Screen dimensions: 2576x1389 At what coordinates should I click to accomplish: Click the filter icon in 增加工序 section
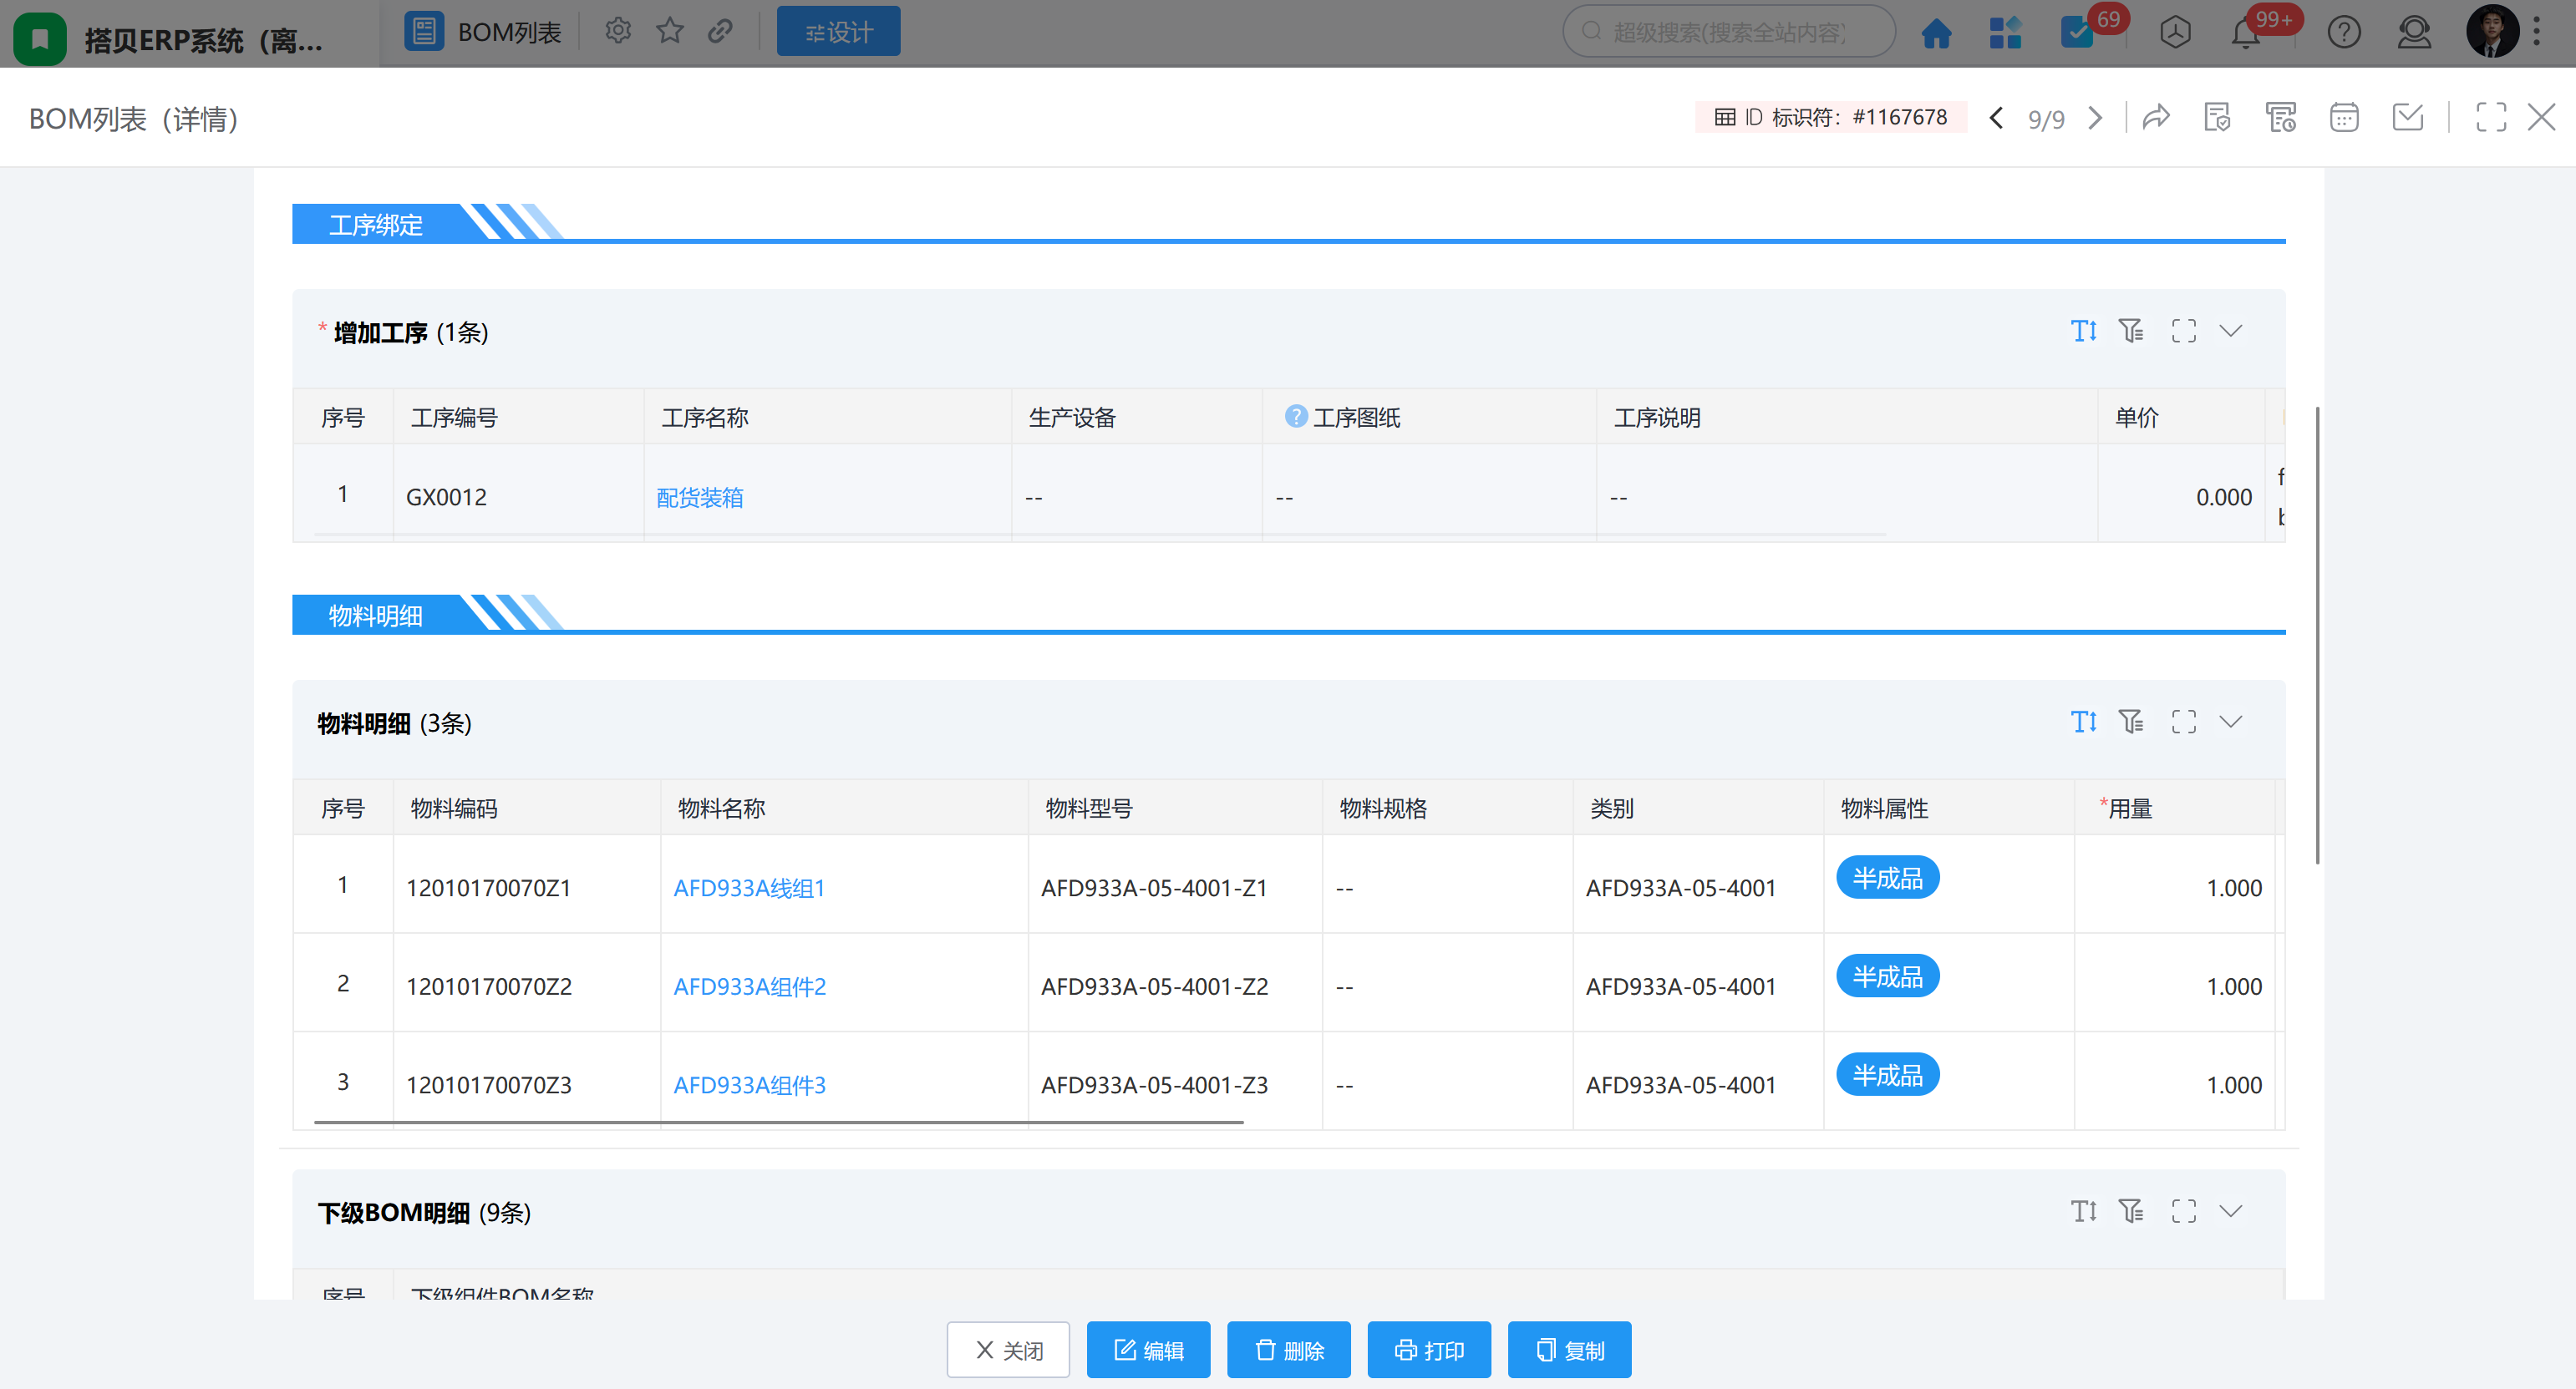coord(2131,331)
